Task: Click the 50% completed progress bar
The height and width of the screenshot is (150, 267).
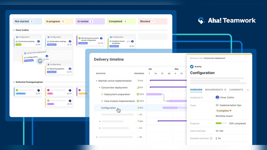Action: 221,123
